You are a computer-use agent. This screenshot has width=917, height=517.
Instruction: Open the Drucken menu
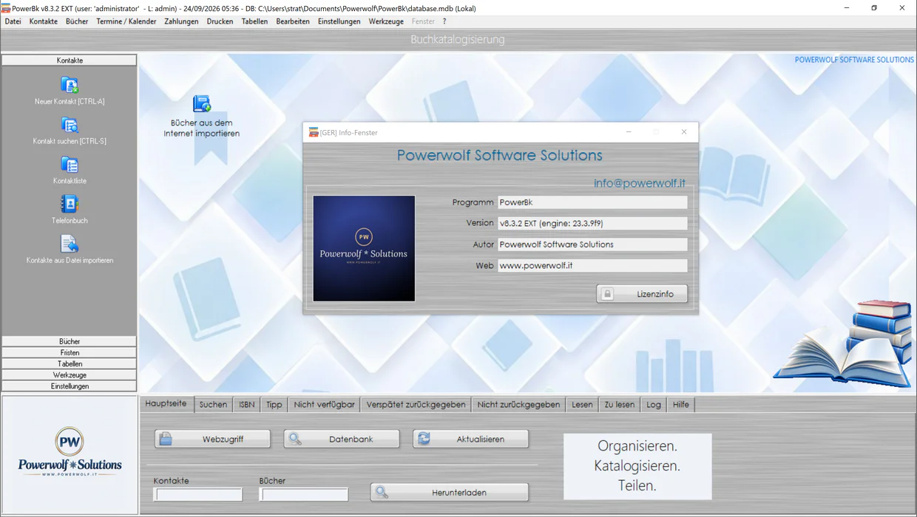click(x=220, y=21)
